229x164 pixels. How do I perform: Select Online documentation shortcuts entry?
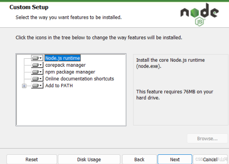click(x=80, y=79)
